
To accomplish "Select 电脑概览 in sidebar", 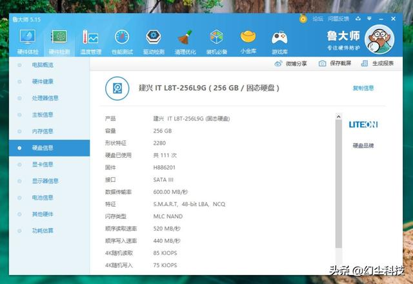I will coord(49,65).
